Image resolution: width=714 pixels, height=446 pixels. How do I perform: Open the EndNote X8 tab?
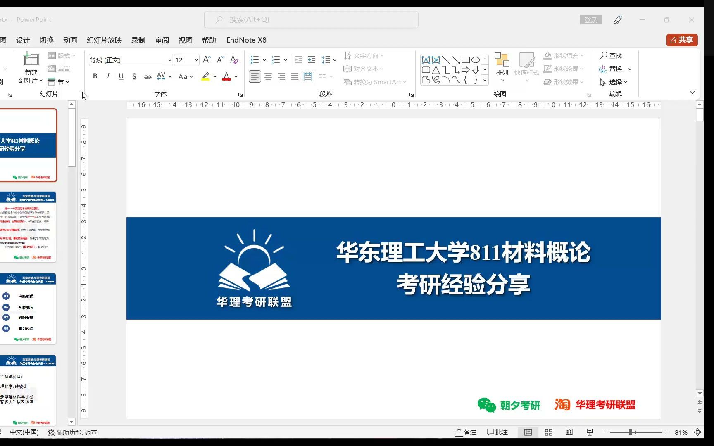click(x=246, y=40)
